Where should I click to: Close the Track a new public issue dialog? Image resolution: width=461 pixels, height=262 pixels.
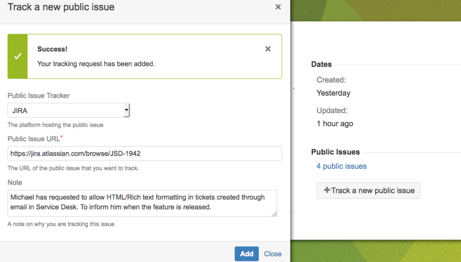pyautogui.click(x=278, y=7)
